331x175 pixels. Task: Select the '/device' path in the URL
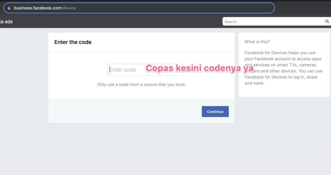point(69,8)
